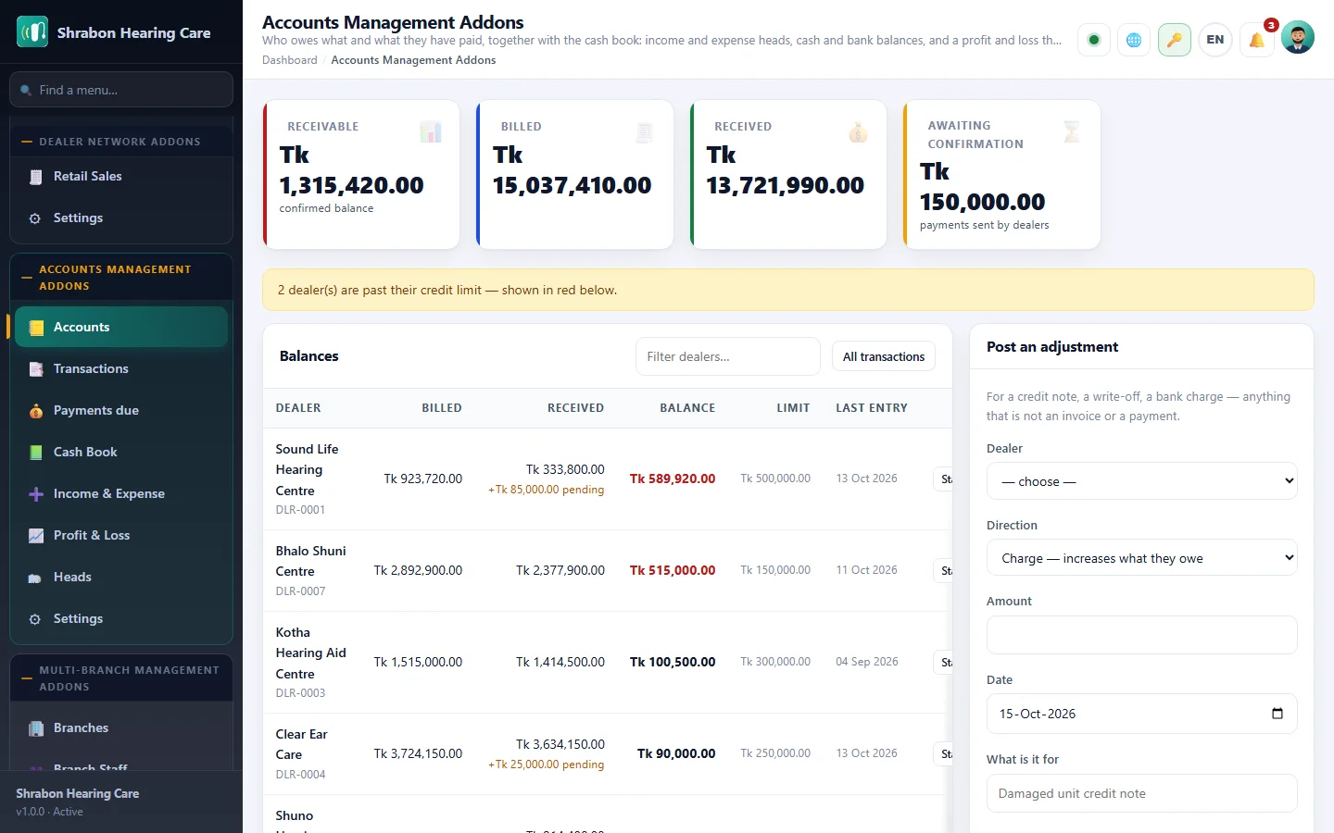The height and width of the screenshot is (833, 1334).
Task: Click the dealer code DLR-0007
Action: (300, 591)
